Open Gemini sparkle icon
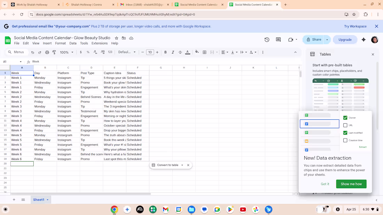The width and height of the screenshot is (383, 215). [364, 40]
